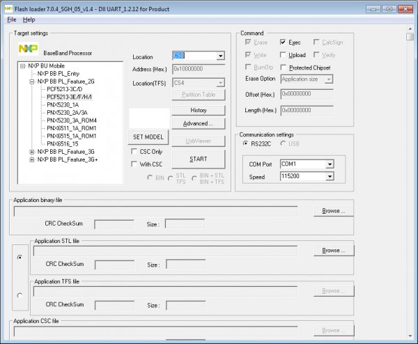
Task: Enable the With CSC checkbox
Action: tap(134, 164)
